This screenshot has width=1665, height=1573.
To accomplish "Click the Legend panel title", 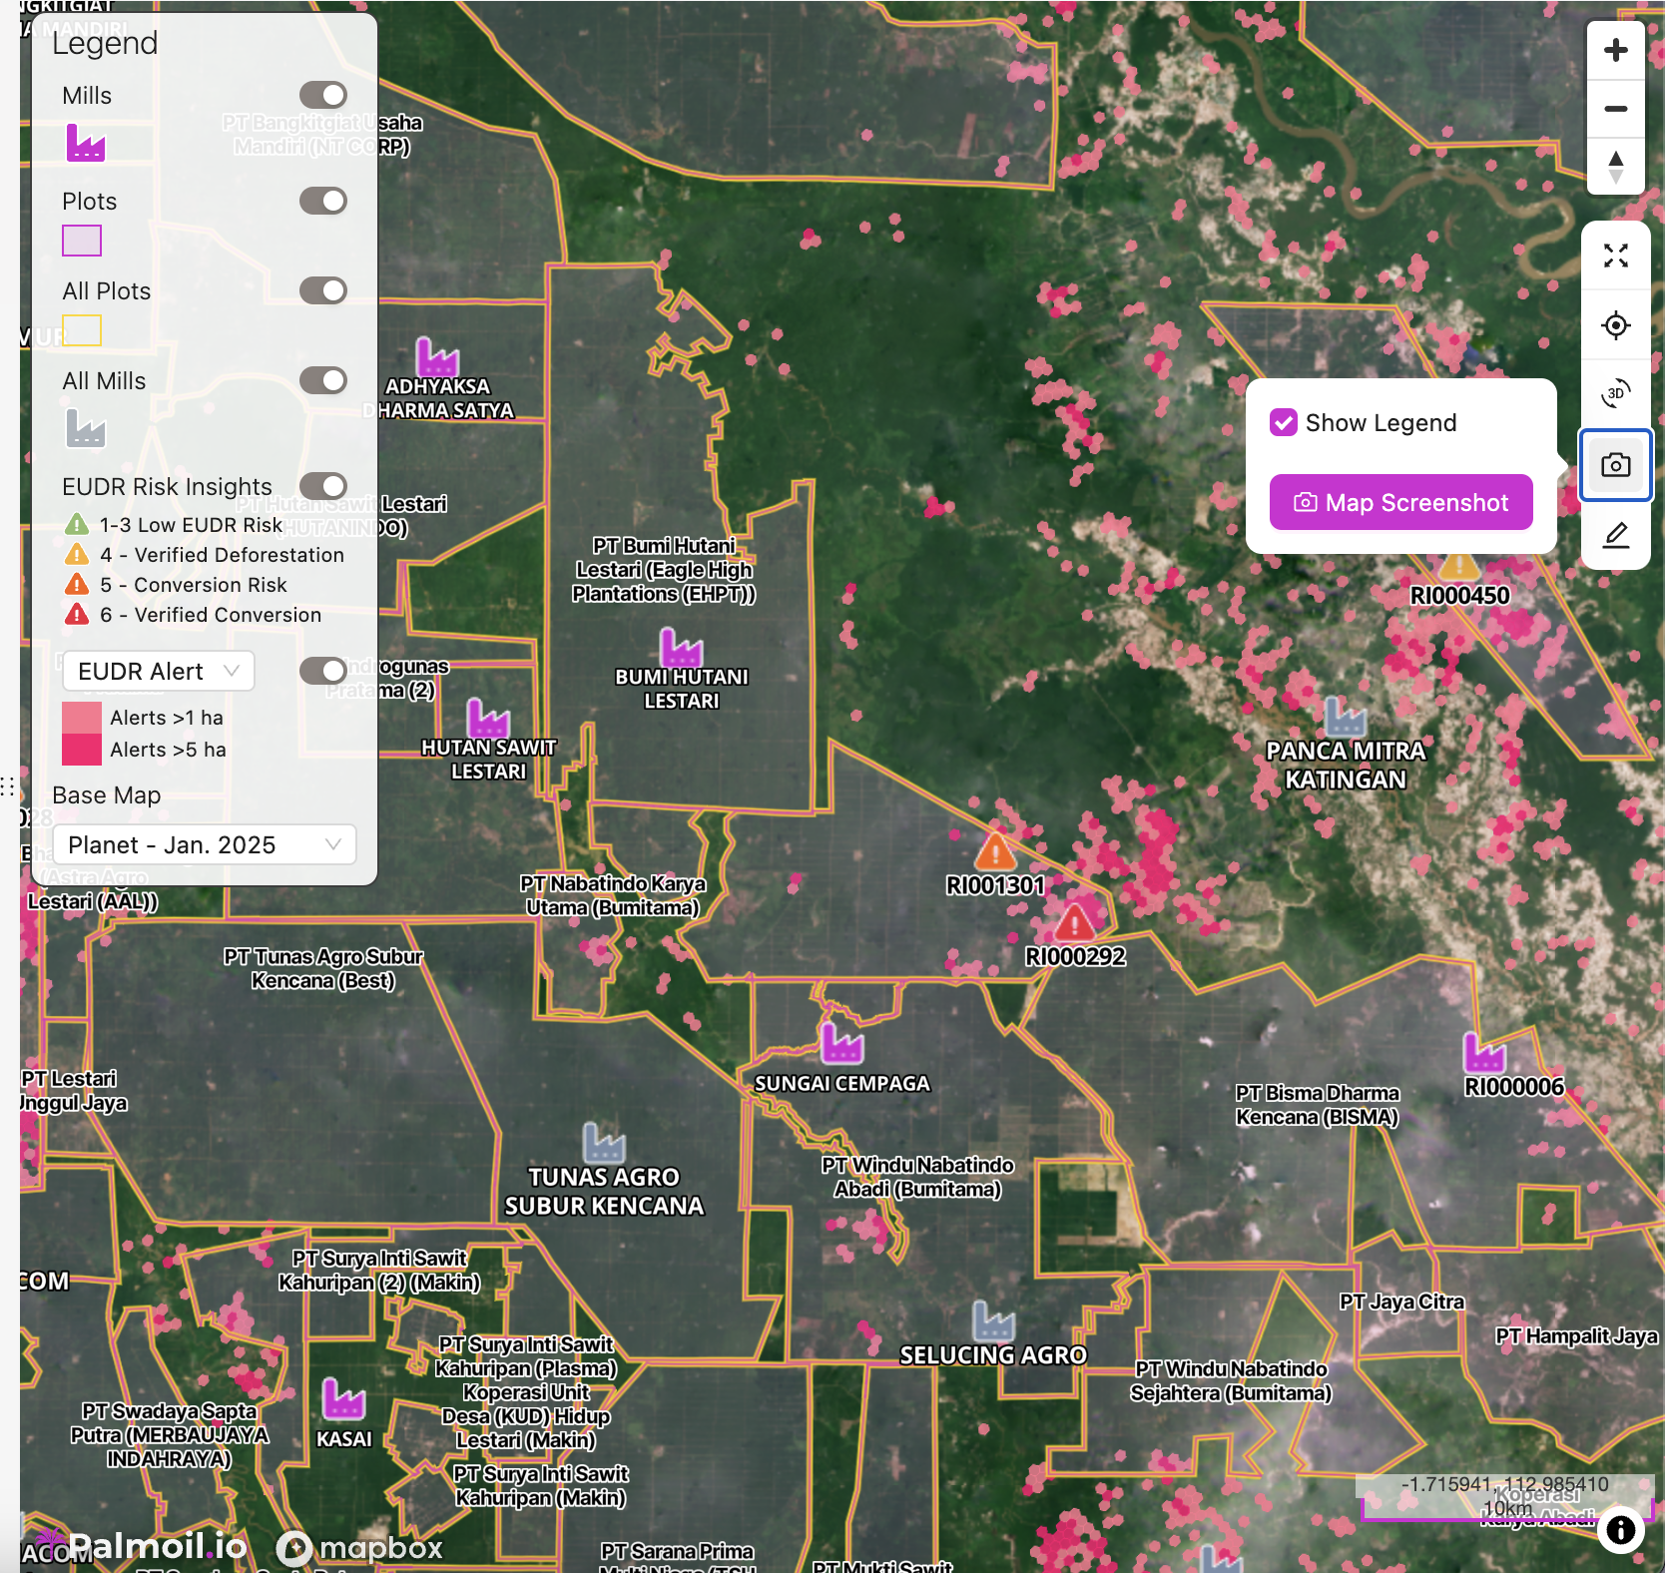I will tap(105, 44).
